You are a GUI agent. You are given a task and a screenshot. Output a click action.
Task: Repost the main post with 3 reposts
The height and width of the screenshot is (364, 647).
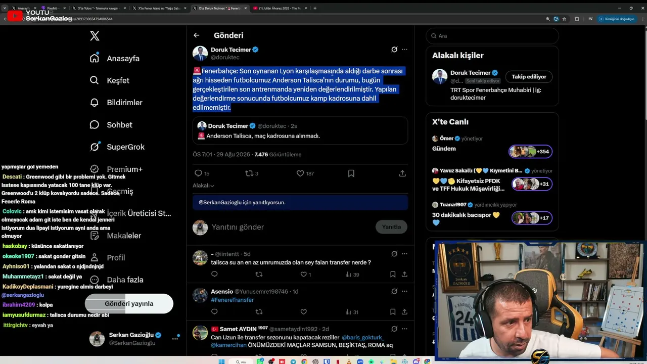[x=249, y=173]
